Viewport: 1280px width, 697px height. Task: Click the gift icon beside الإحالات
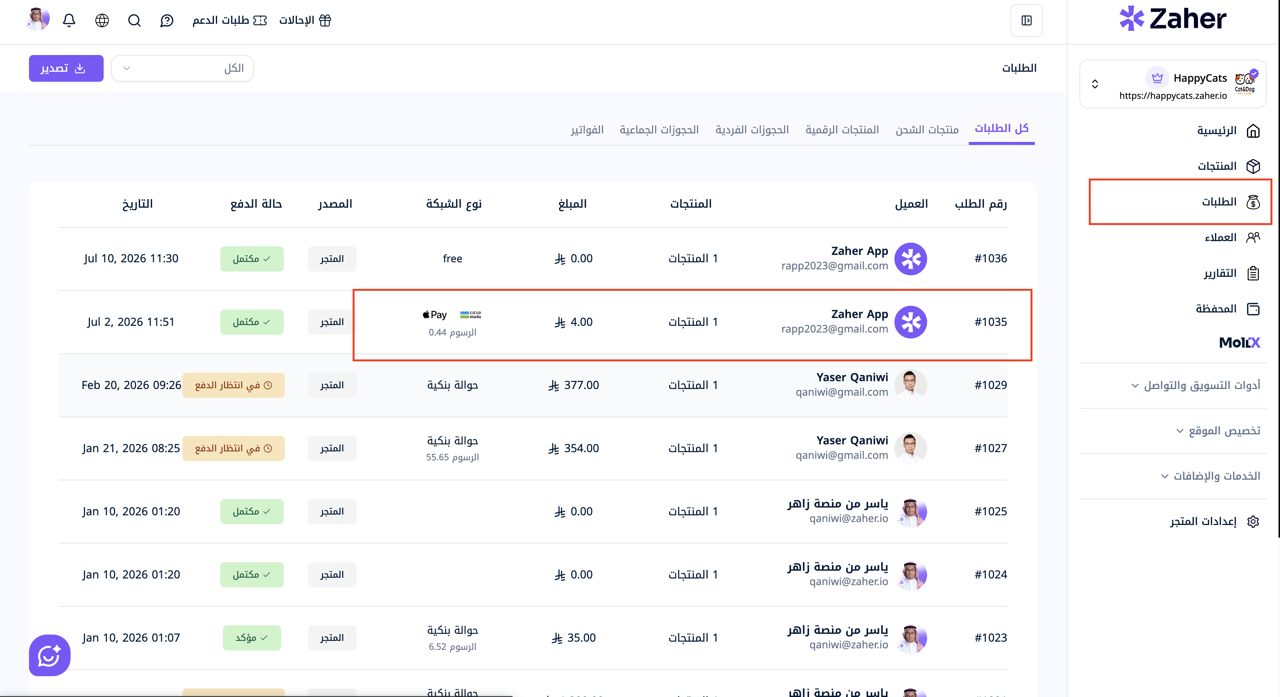pyautogui.click(x=325, y=20)
